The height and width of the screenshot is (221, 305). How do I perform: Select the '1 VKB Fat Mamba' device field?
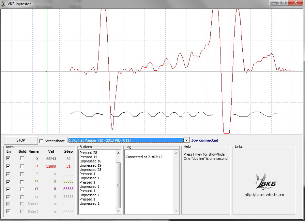pos(126,140)
